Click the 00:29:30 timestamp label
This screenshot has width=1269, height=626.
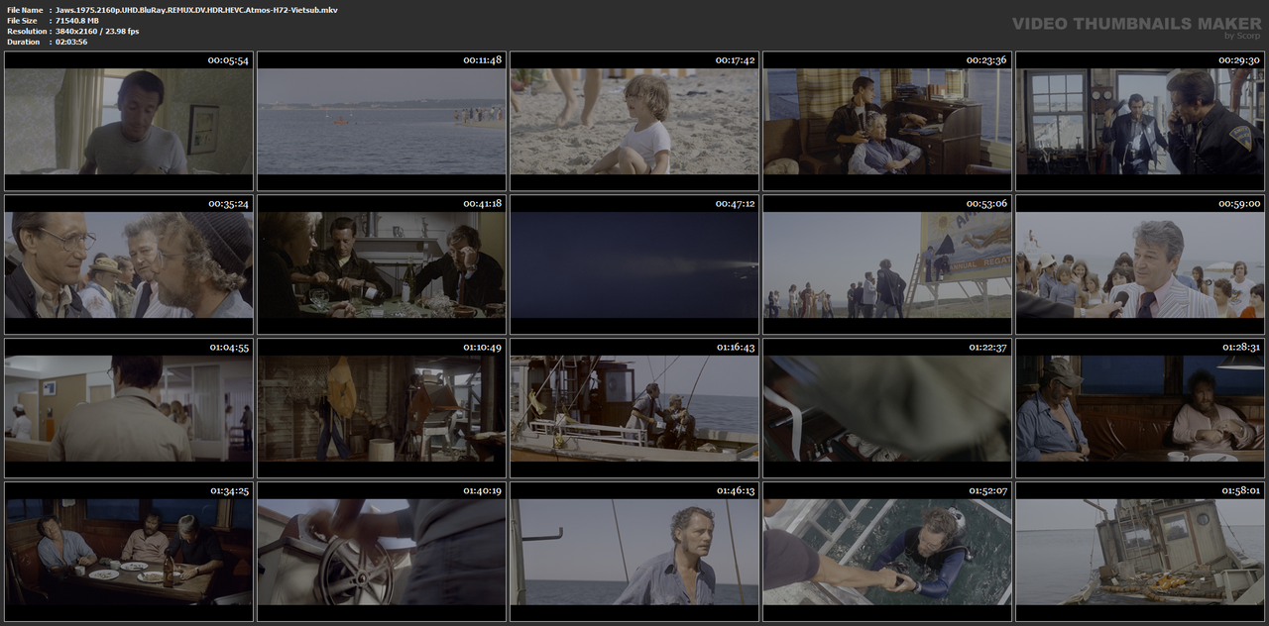tap(1239, 60)
